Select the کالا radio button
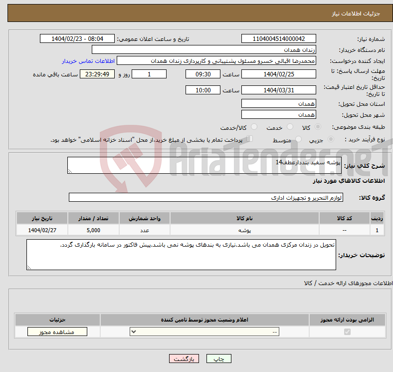The image size is (393, 372). (x=319, y=127)
